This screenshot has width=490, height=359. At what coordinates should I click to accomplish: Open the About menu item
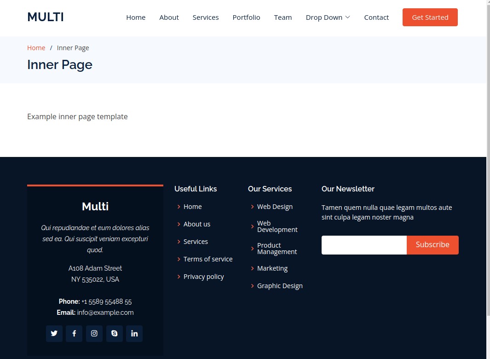point(169,17)
